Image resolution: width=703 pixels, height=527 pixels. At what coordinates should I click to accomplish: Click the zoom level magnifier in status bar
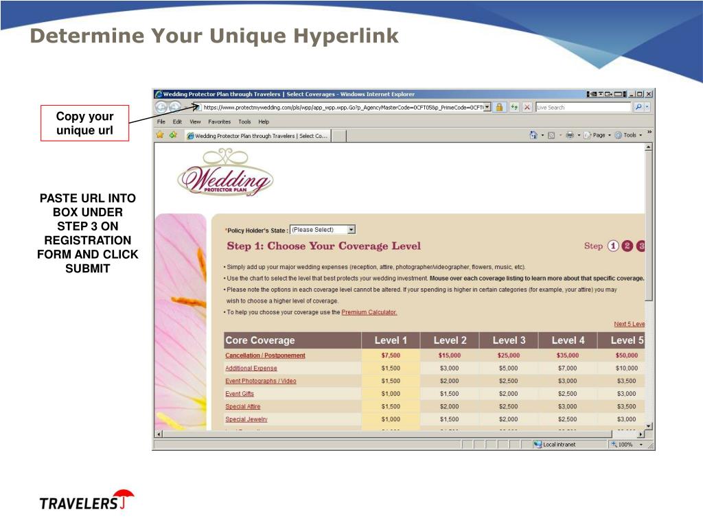pyautogui.click(x=614, y=444)
